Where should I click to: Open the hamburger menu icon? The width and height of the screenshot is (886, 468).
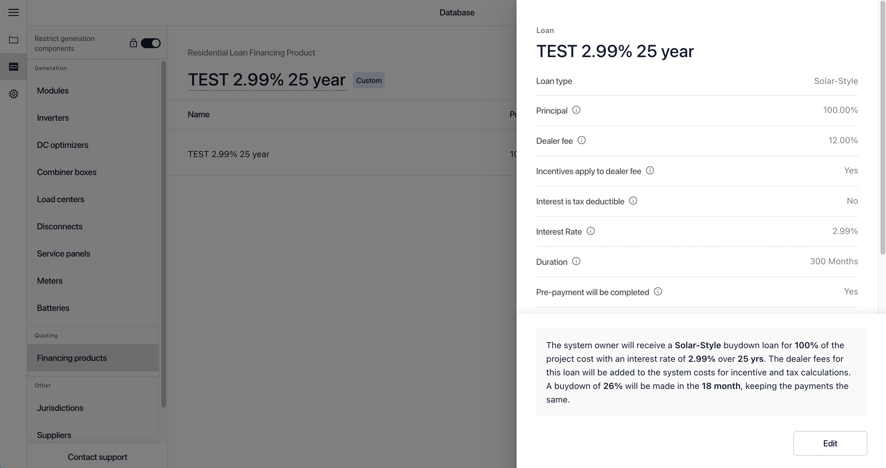pos(13,12)
